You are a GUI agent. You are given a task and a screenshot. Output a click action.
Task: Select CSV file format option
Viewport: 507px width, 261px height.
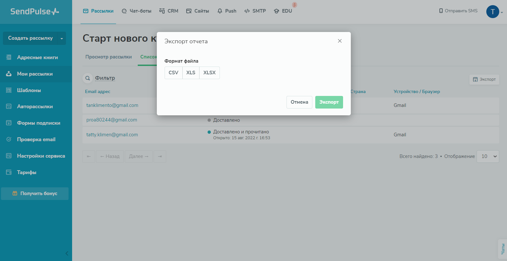(173, 73)
